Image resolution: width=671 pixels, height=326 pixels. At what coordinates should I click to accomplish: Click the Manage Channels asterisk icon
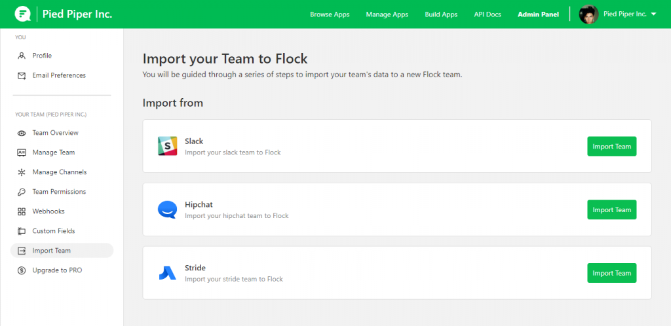coord(22,172)
